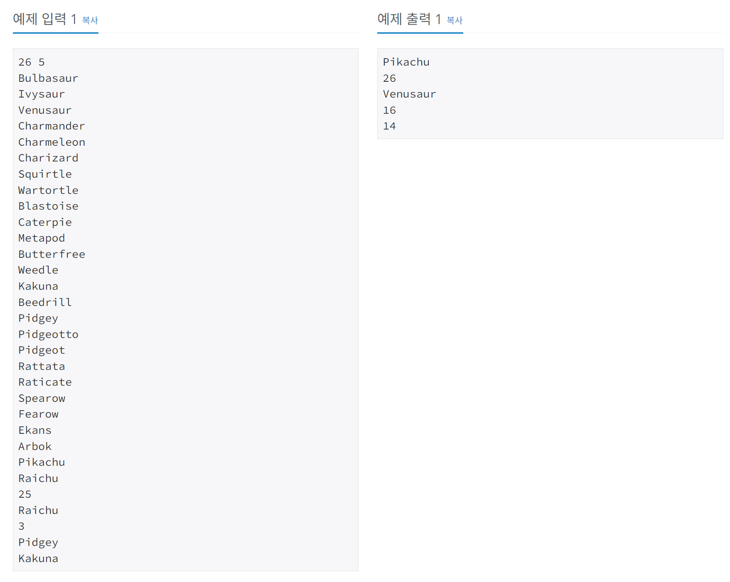Click Pikachu in the example input box

(x=42, y=462)
